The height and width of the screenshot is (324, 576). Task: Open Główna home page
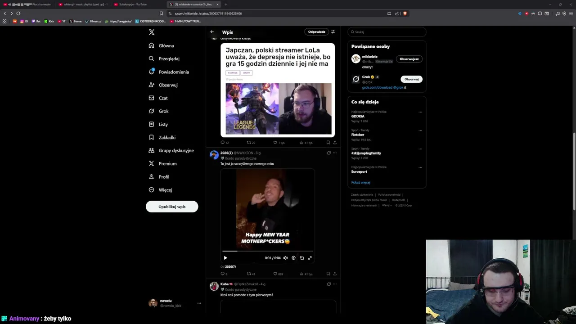pos(162,45)
